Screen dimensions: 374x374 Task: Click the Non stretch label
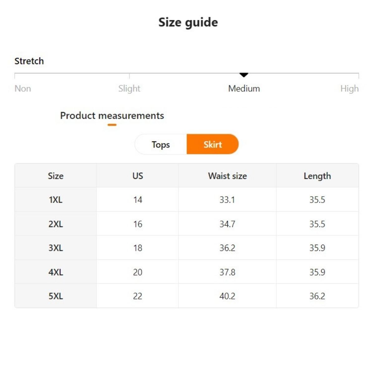coord(23,89)
